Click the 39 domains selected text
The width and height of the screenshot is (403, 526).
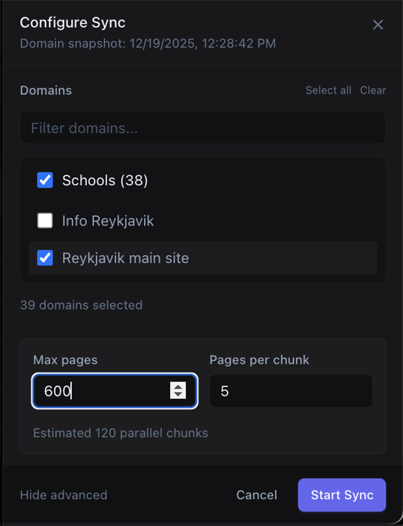click(x=81, y=305)
